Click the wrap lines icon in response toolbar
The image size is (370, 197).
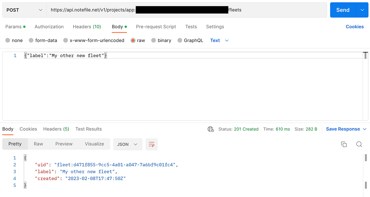click(x=152, y=144)
